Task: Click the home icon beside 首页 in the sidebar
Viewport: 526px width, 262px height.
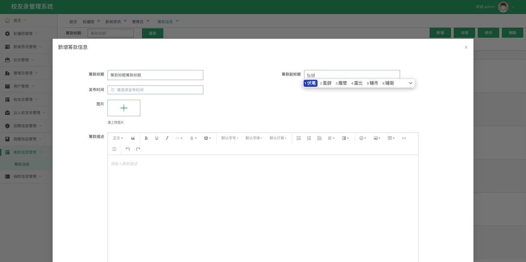Action: [8, 20]
